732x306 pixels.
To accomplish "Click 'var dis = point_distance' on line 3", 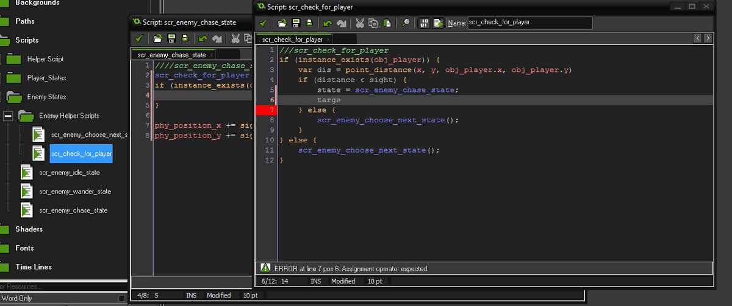I will pyautogui.click(x=354, y=70).
